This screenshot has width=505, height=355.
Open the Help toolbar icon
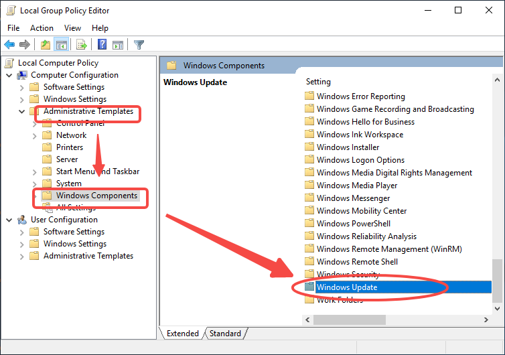coord(102,44)
